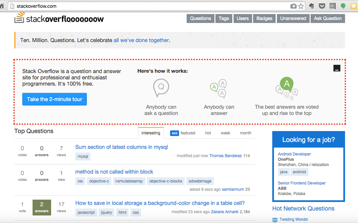The width and height of the screenshot is (358, 223).
Task: Open the Senior Frontend Developer job listing
Action: point(302,183)
